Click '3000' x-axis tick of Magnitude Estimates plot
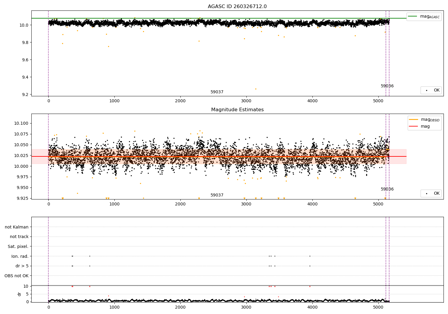This screenshot has height=314, width=448. click(x=246, y=204)
